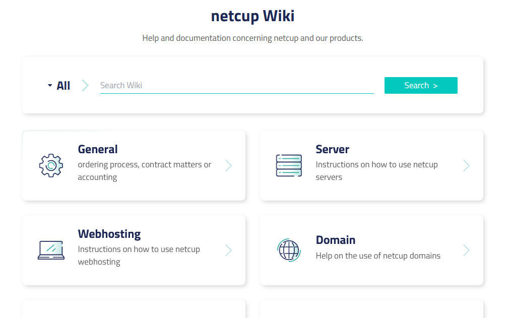Click the partially visible card at bottom right
The height and width of the screenshot is (318, 510).
(x=371, y=310)
